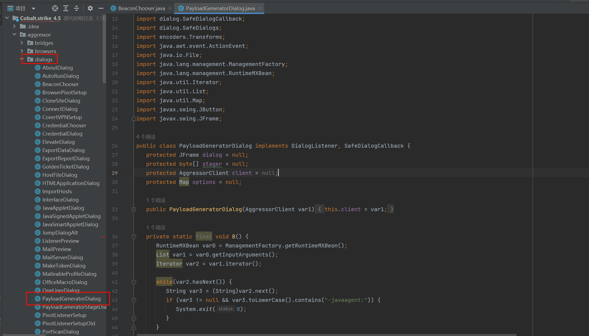589x336 pixels.
Task: Toggle fold marker at while loop line 41
Action: [x=134, y=282]
